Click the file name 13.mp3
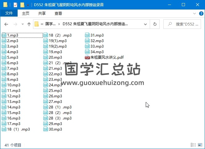Screen dimensions: 205x149 pyautogui.click(x=14, y=102)
